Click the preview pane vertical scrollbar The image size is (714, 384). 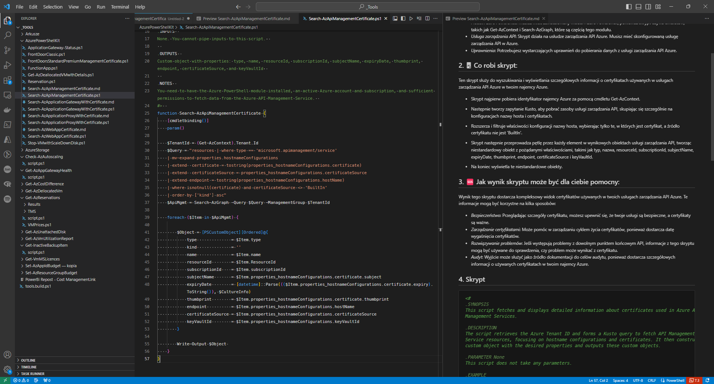coord(712,106)
